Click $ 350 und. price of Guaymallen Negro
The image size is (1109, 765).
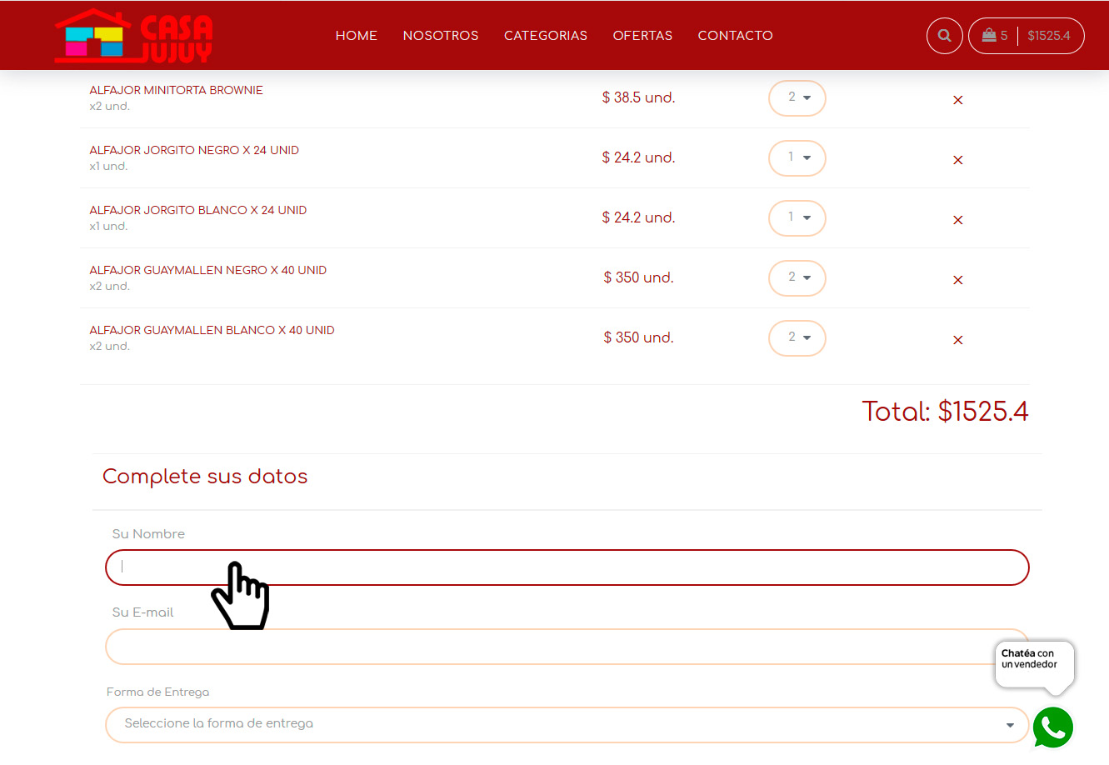639,277
